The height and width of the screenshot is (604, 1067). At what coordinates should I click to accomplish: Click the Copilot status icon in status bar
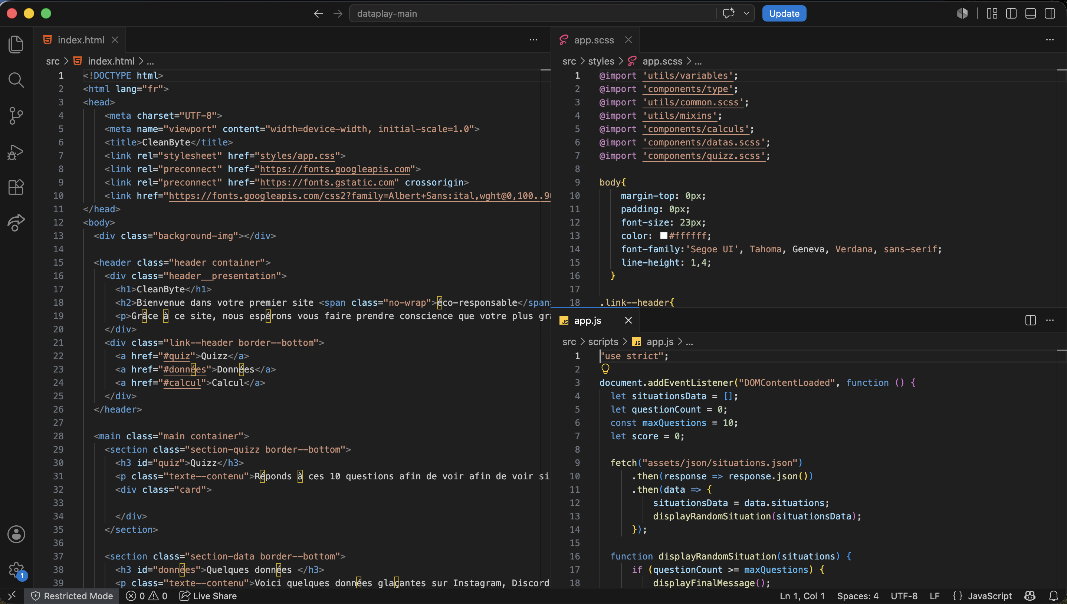pos(1030,596)
